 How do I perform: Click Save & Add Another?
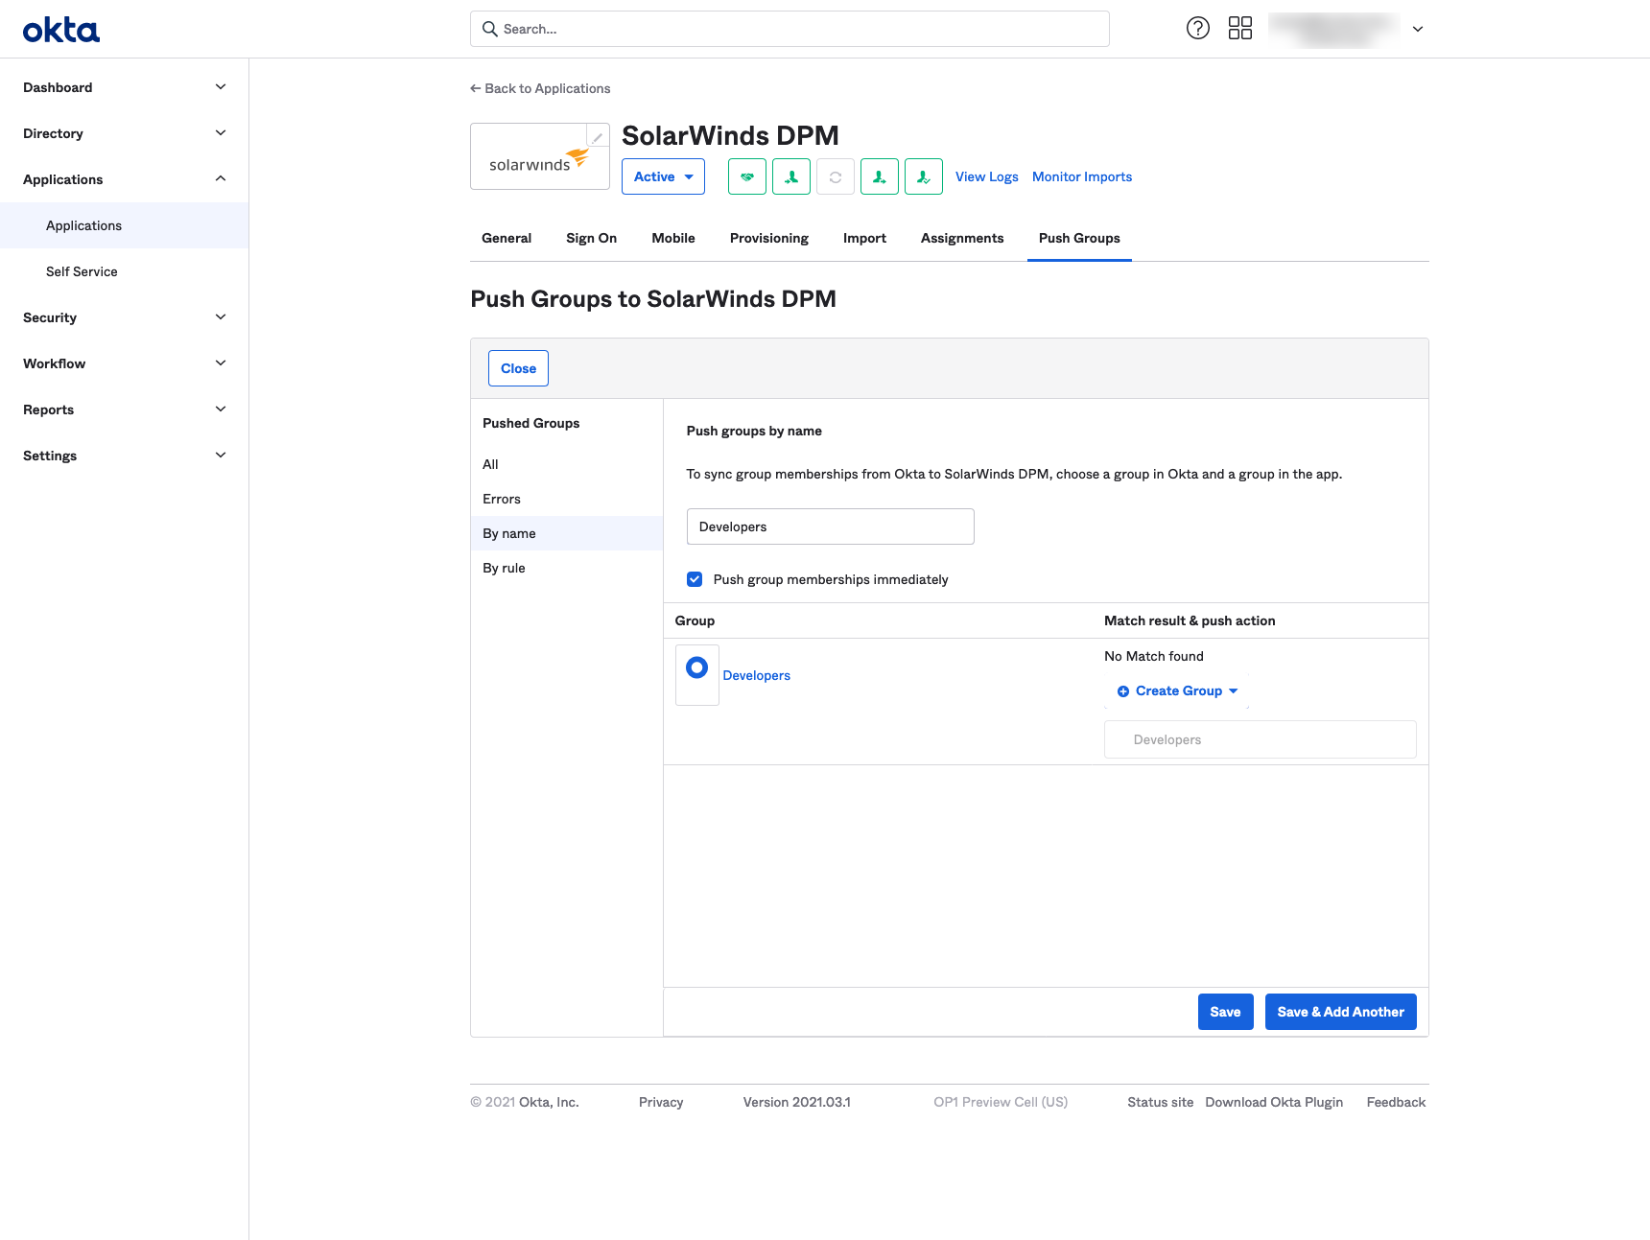tap(1340, 1012)
